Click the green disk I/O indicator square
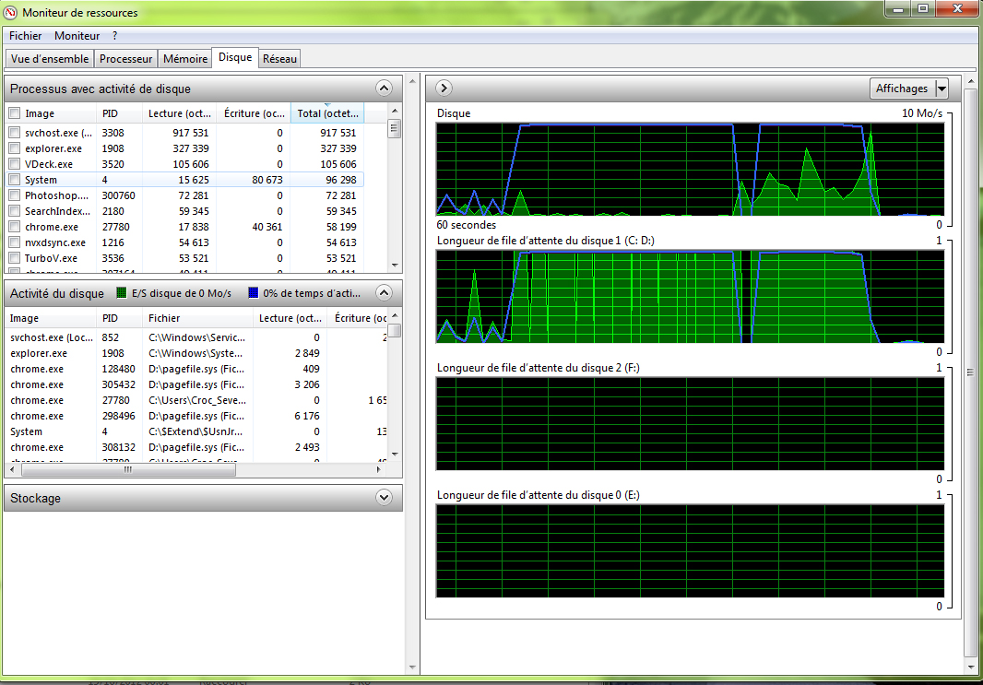Screen dimensions: 983x685 click(x=120, y=294)
